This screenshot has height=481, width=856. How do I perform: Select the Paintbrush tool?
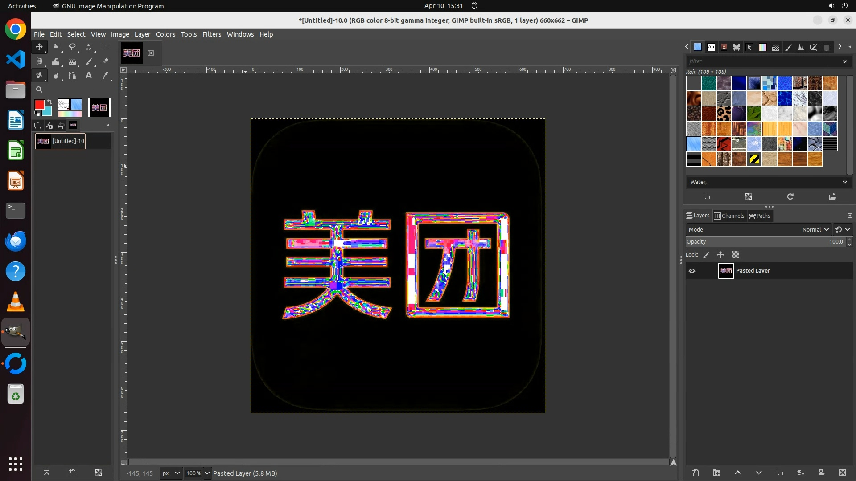89,61
